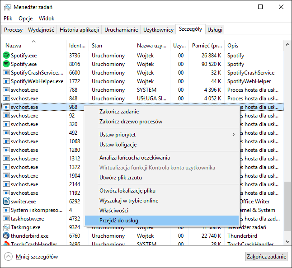Switch to the Wydajność tab
292x268 pixels.
tap(41, 30)
